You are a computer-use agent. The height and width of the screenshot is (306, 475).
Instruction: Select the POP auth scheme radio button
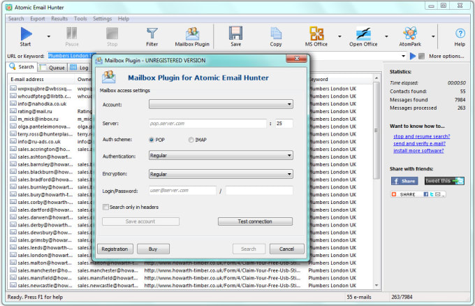[152, 140]
